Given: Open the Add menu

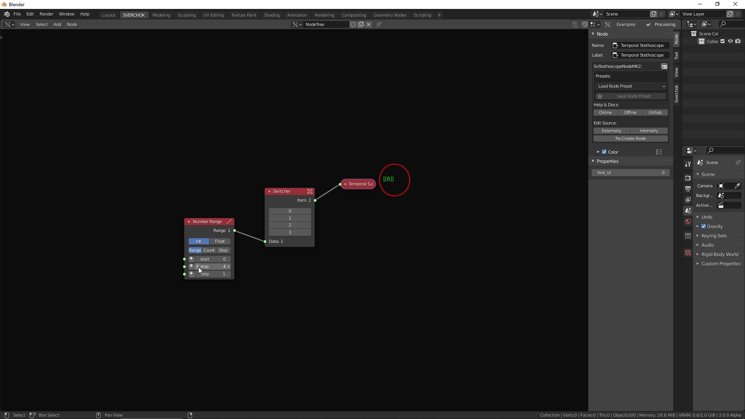Looking at the screenshot, I should 57,24.
